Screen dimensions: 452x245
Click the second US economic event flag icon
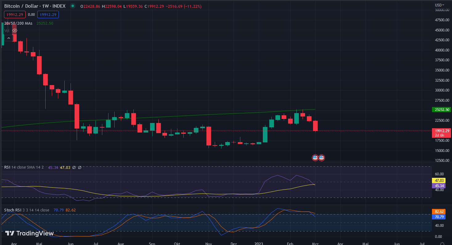click(321, 158)
